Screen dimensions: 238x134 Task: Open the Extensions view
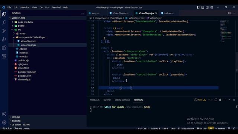(4, 48)
